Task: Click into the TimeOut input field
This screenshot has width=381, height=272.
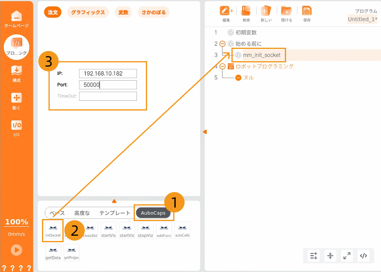Action: (x=108, y=96)
